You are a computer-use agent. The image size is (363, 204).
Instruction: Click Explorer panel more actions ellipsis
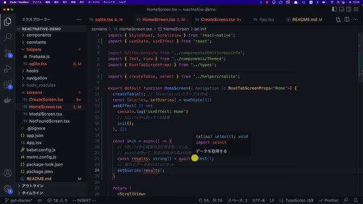click(x=79, y=20)
